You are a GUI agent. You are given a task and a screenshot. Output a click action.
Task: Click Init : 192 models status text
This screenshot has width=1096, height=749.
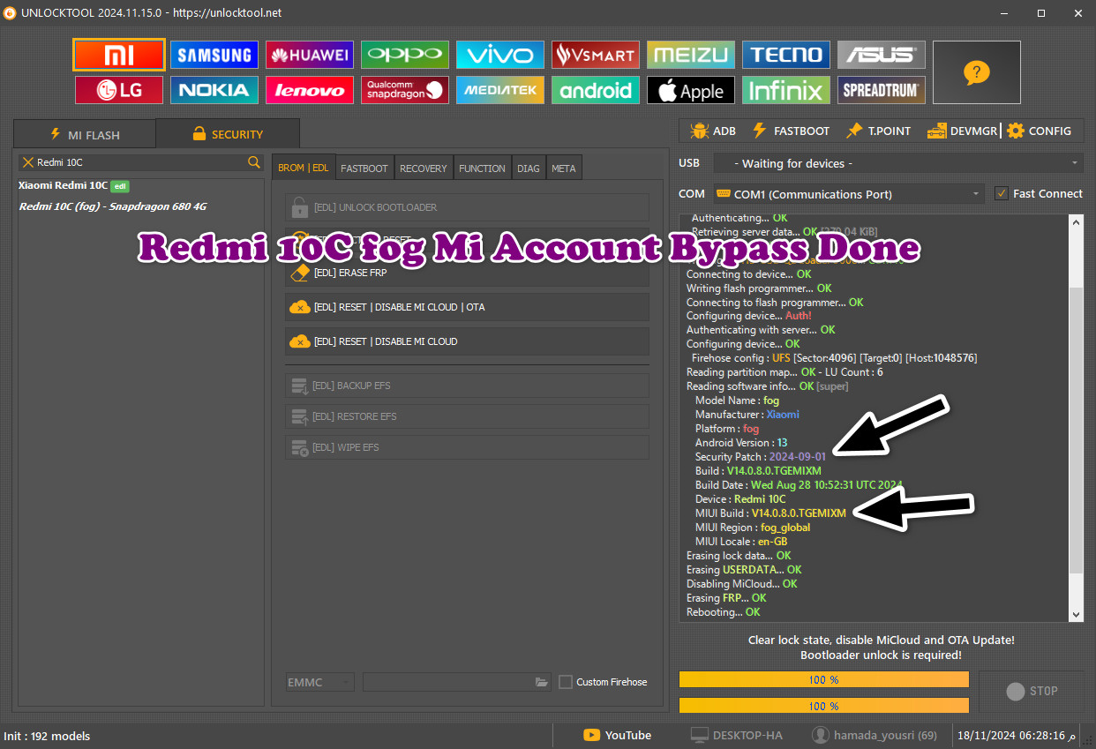[x=47, y=736]
